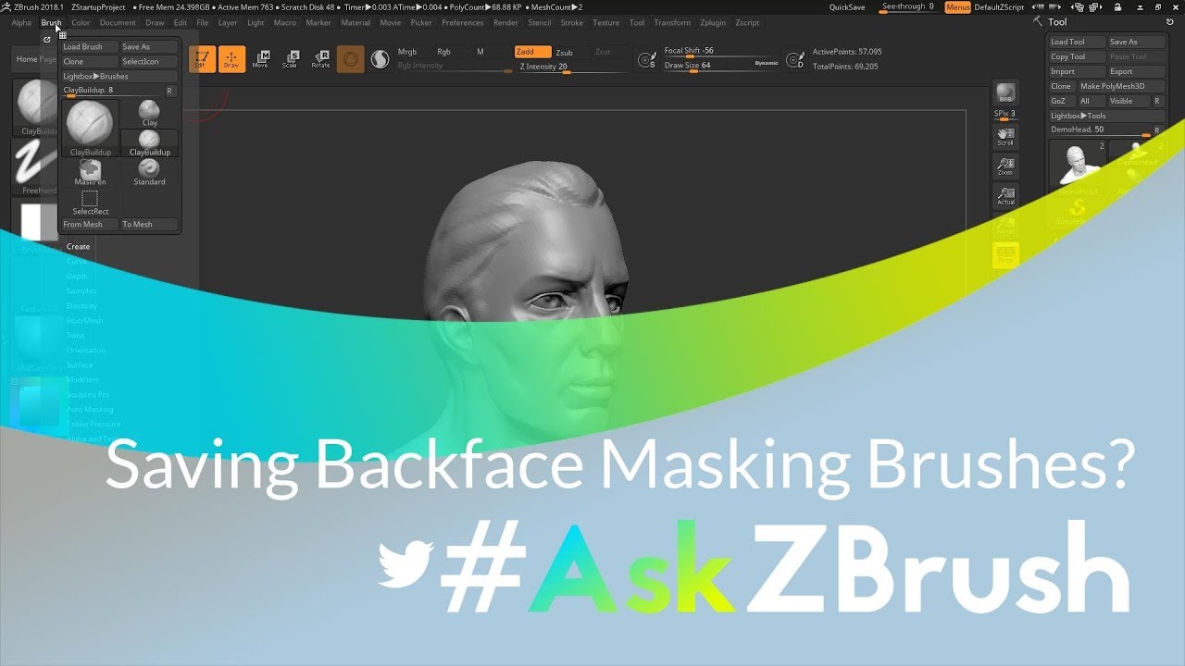Click the Load Brush button
The image size is (1185, 666).
pyautogui.click(x=90, y=46)
